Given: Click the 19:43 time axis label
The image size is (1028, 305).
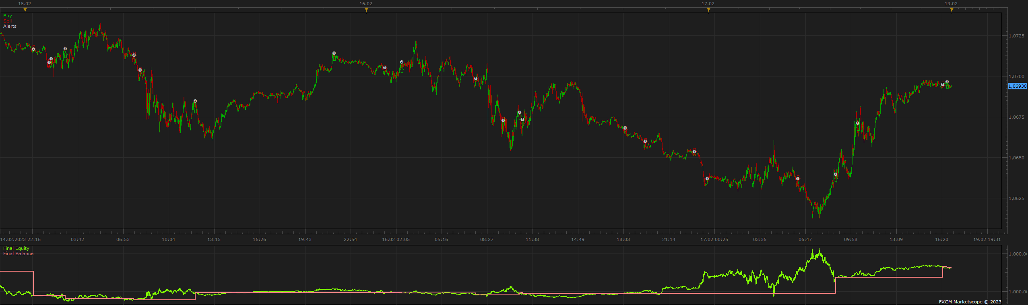Looking at the screenshot, I should click(305, 239).
